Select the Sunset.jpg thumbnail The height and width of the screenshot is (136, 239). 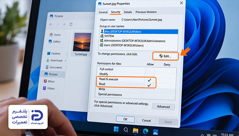tap(82, 42)
